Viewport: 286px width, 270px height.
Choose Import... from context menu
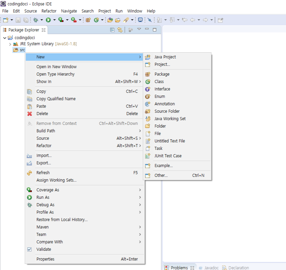(84, 156)
